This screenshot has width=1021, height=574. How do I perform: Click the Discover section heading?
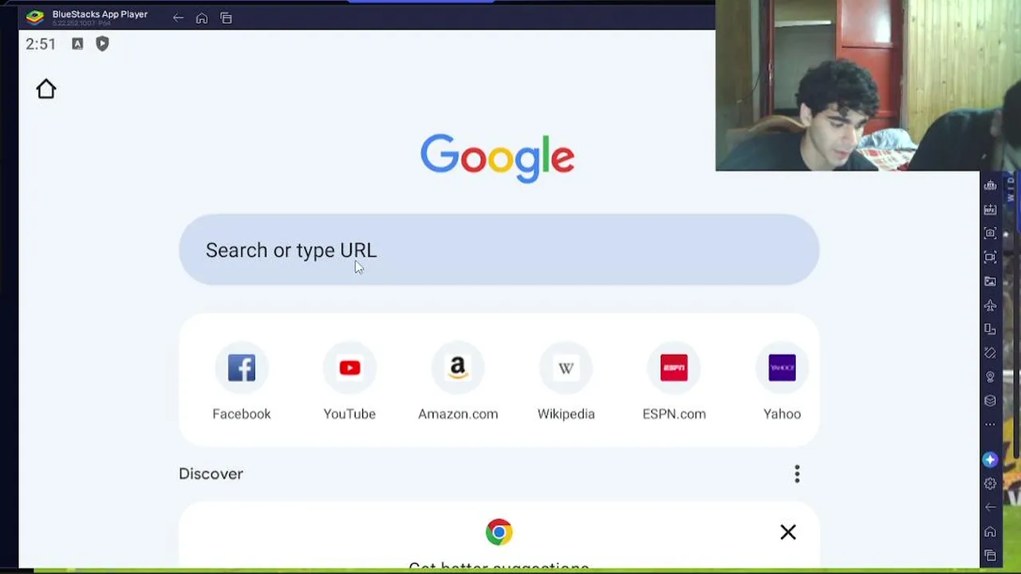[x=211, y=474]
